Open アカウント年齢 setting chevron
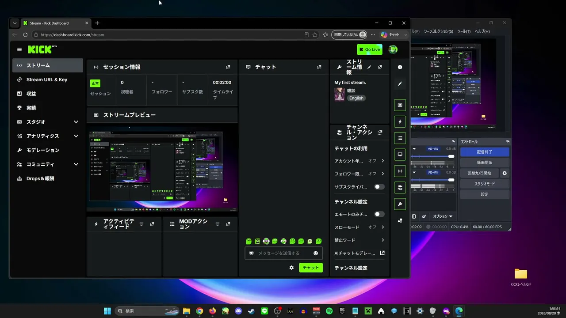566x318 pixels. pyautogui.click(x=382, y=161)
